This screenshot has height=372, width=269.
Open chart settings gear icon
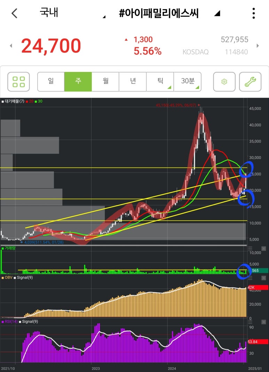coord(224,82)
